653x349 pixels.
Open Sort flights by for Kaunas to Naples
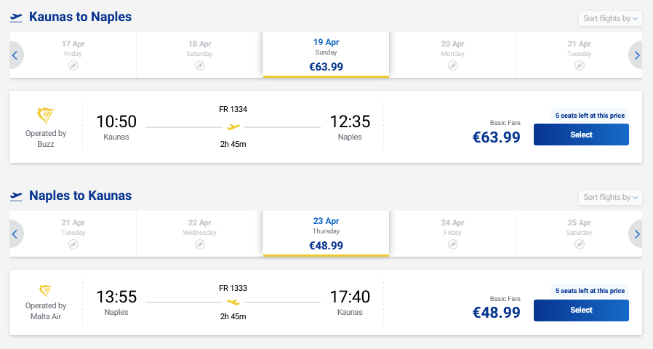(x=610, y=18)
